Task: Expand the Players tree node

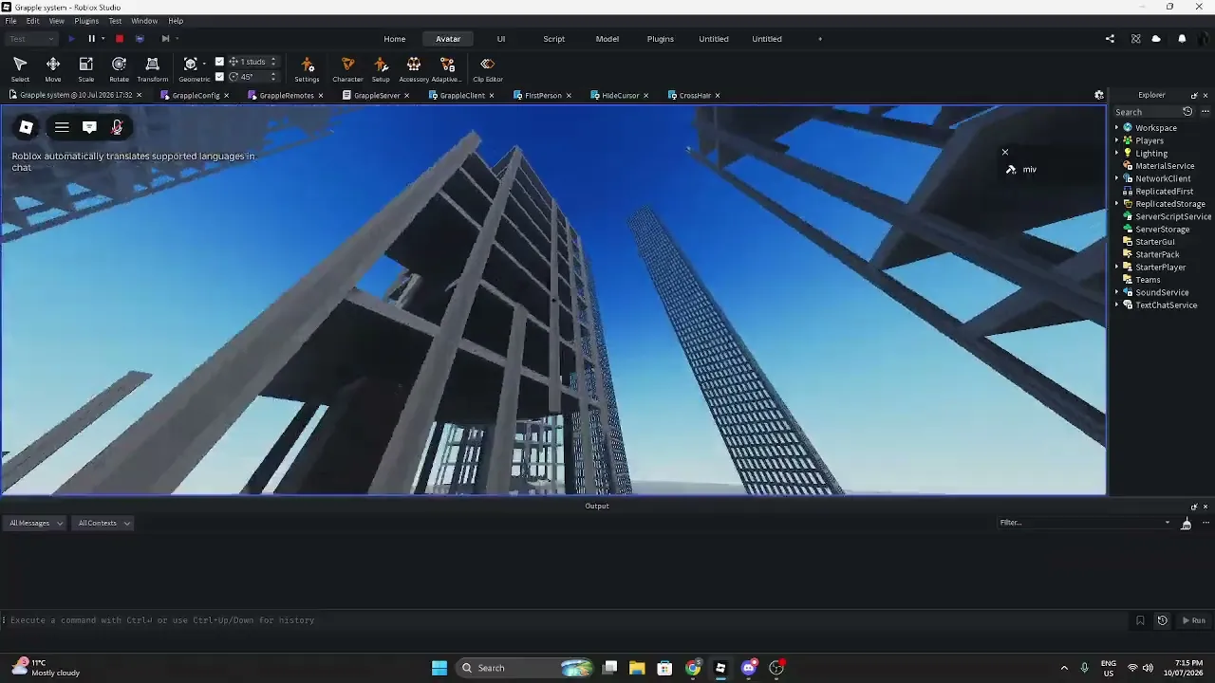Action: pos(1116,140)
